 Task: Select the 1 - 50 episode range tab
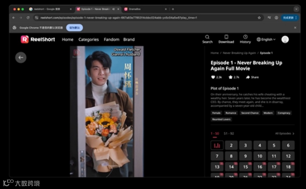coord(215,134)
